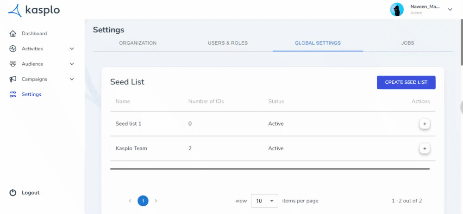Go to next page arrow
This screenshot has height=214, width=463.
pyautogui.click(x=156, y=201)
